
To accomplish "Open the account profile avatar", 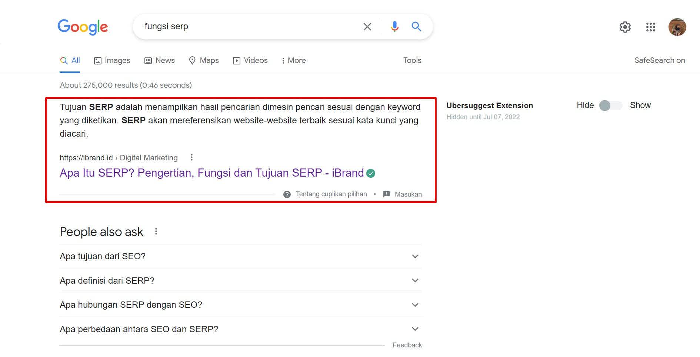I will pyautogui.click(x=677, y=27).
